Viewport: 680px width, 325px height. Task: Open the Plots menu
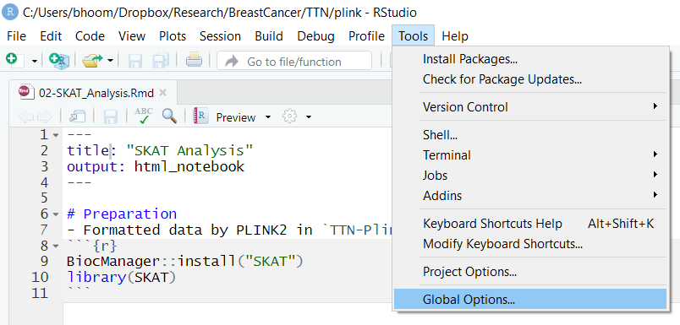point(173,36)
